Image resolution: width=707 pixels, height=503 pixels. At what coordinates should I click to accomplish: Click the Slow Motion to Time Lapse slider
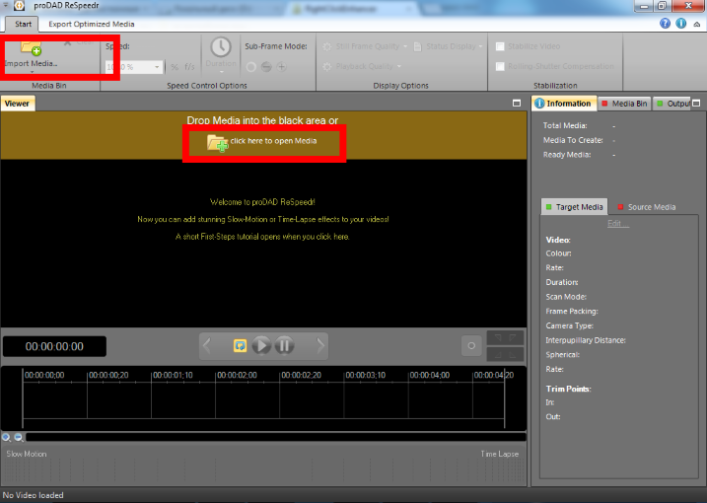(263, 468)
